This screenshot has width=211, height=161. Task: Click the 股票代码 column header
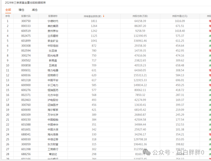point(26,16)
